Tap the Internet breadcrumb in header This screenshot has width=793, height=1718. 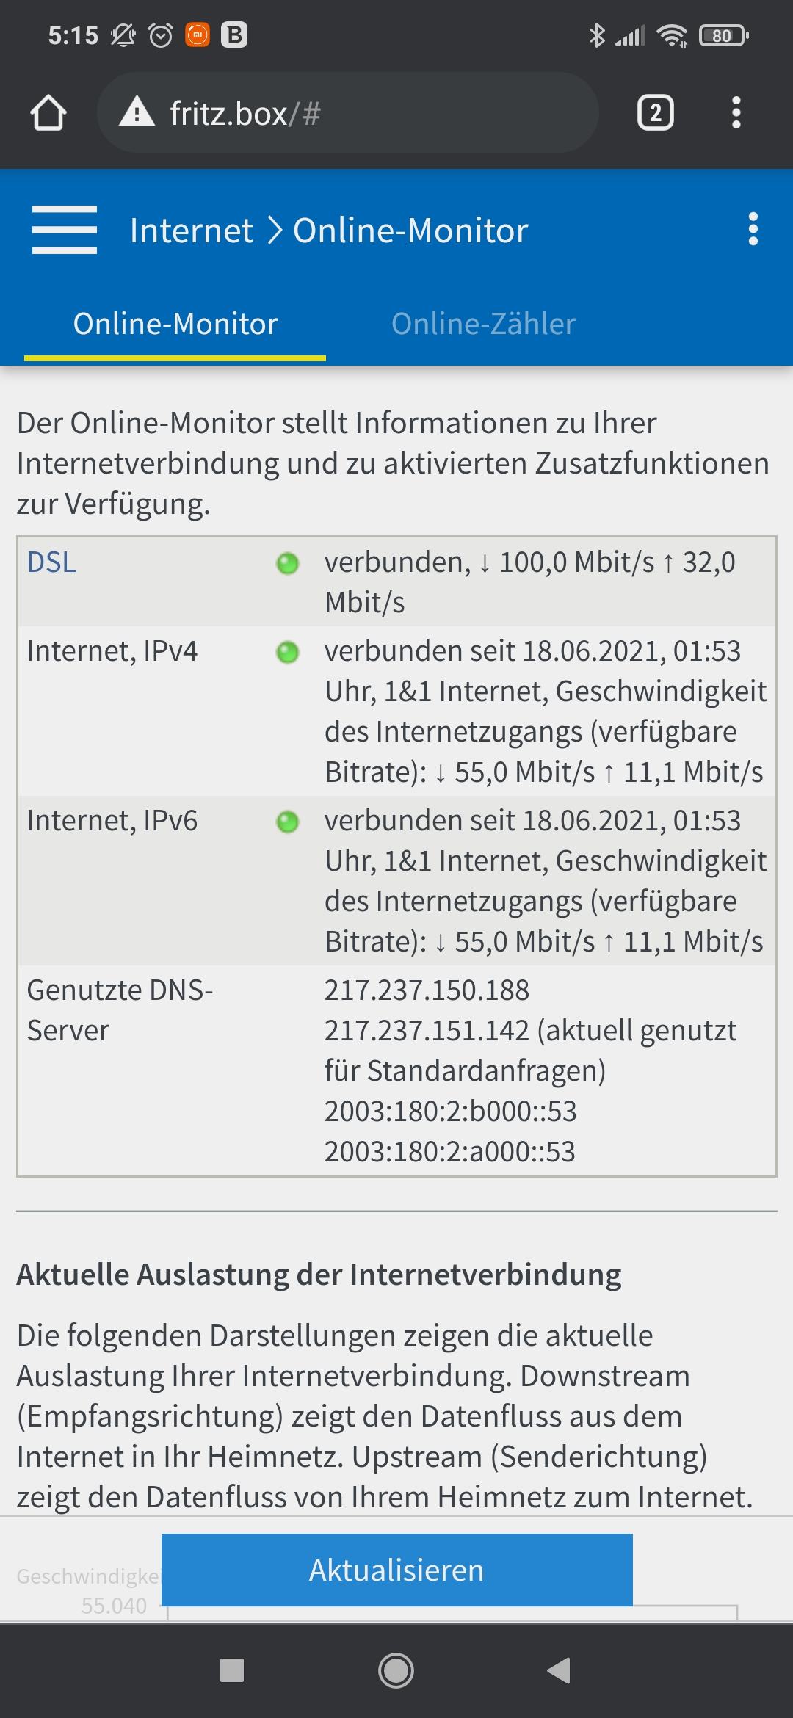(x=192, y=231)
